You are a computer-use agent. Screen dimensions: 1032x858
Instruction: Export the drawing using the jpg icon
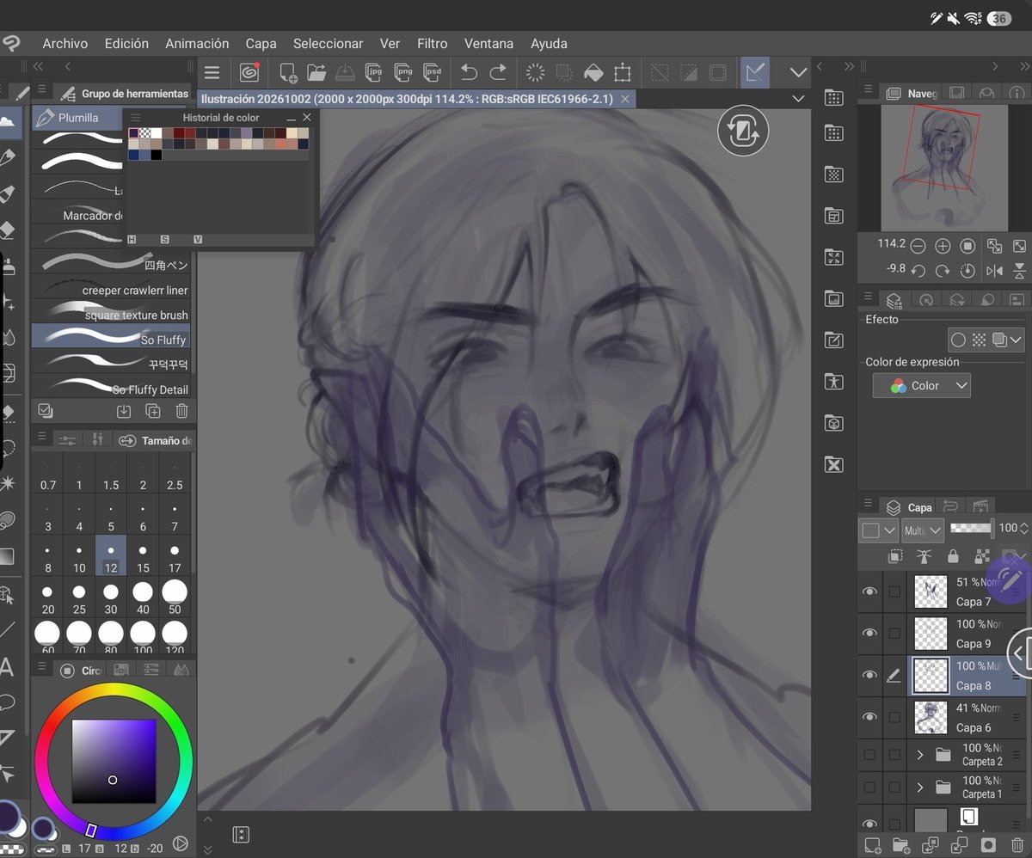pos(373,72)
